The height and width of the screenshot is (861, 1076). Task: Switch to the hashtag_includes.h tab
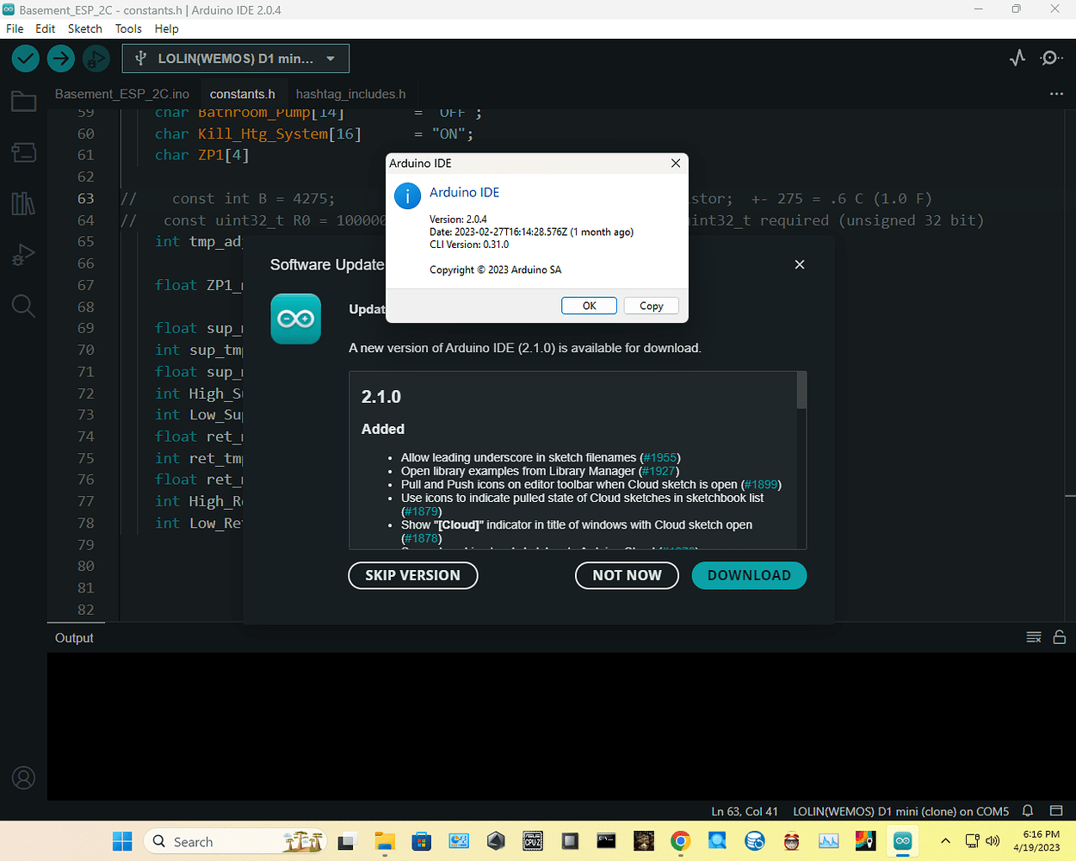pyautogui.click(x=349, y=94)
